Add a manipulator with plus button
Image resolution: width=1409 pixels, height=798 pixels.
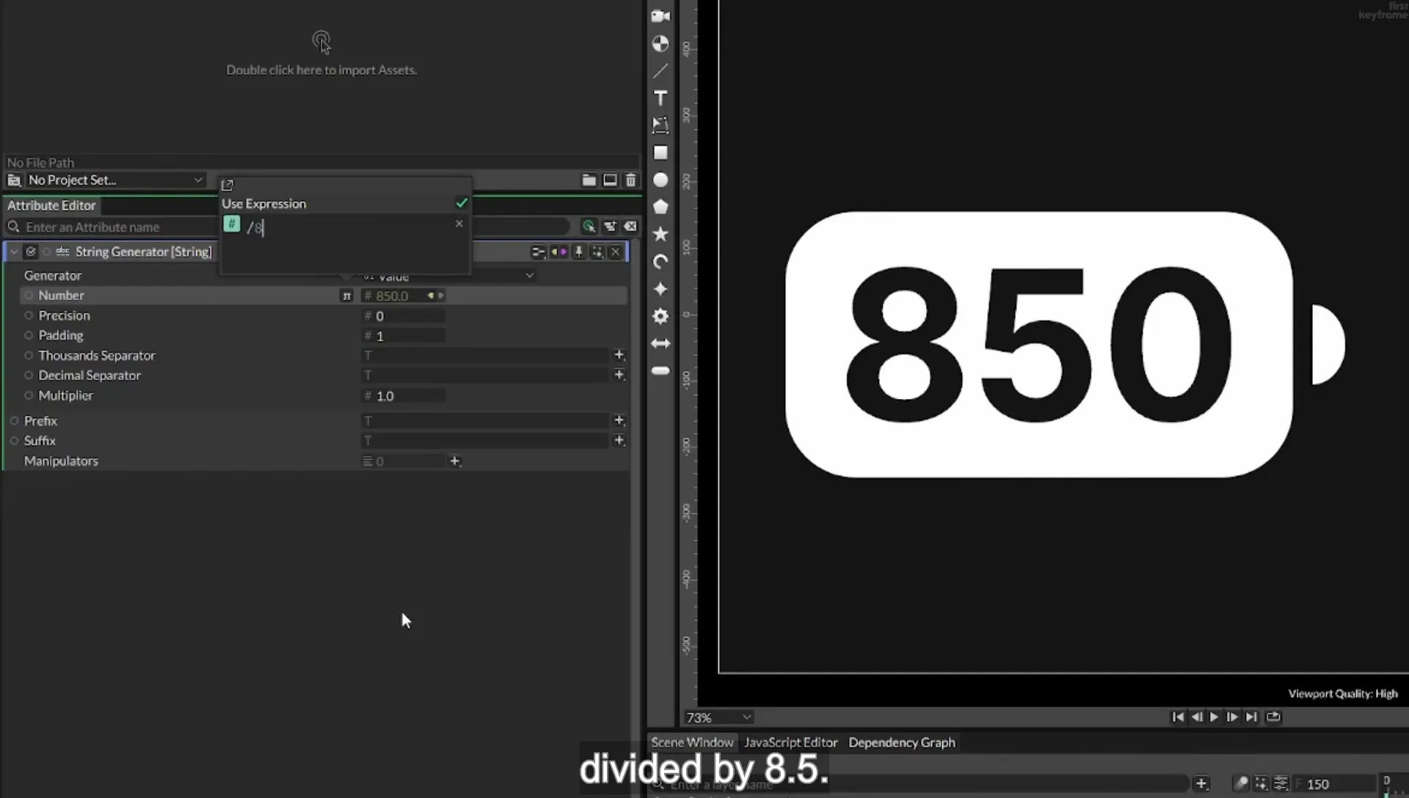pos(455,461)
